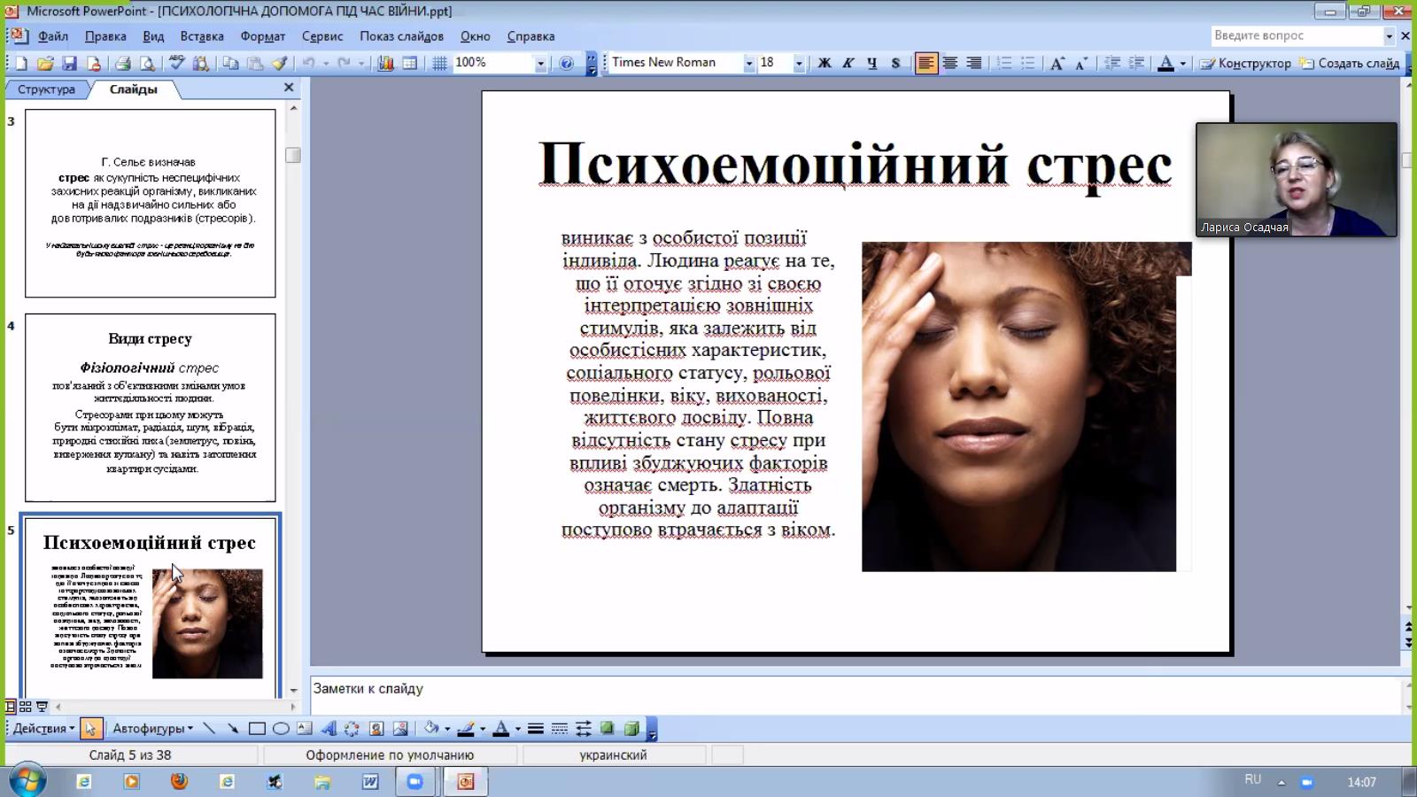Screen dimensions: 1417x797
Task: Insert a table from the toolbar
Action: point(409,63)
